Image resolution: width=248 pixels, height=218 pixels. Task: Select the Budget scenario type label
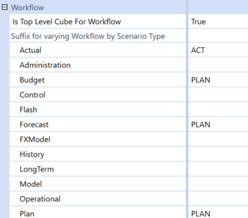point(32,80)
